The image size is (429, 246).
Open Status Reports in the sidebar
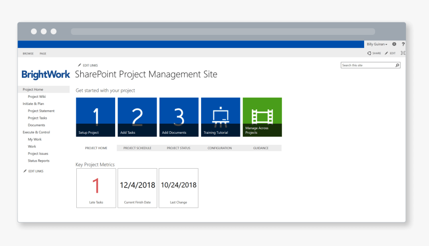[x=38, y=161]
